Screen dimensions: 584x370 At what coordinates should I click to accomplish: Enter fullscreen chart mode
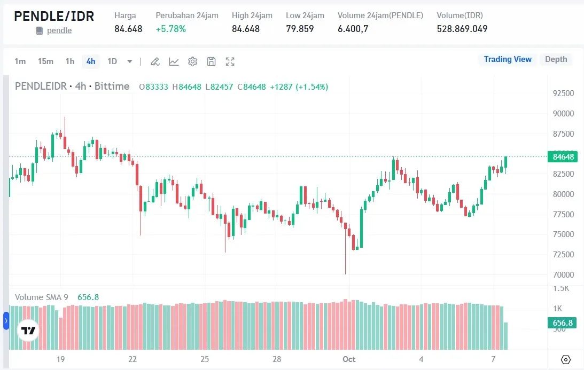coord(230,61)
